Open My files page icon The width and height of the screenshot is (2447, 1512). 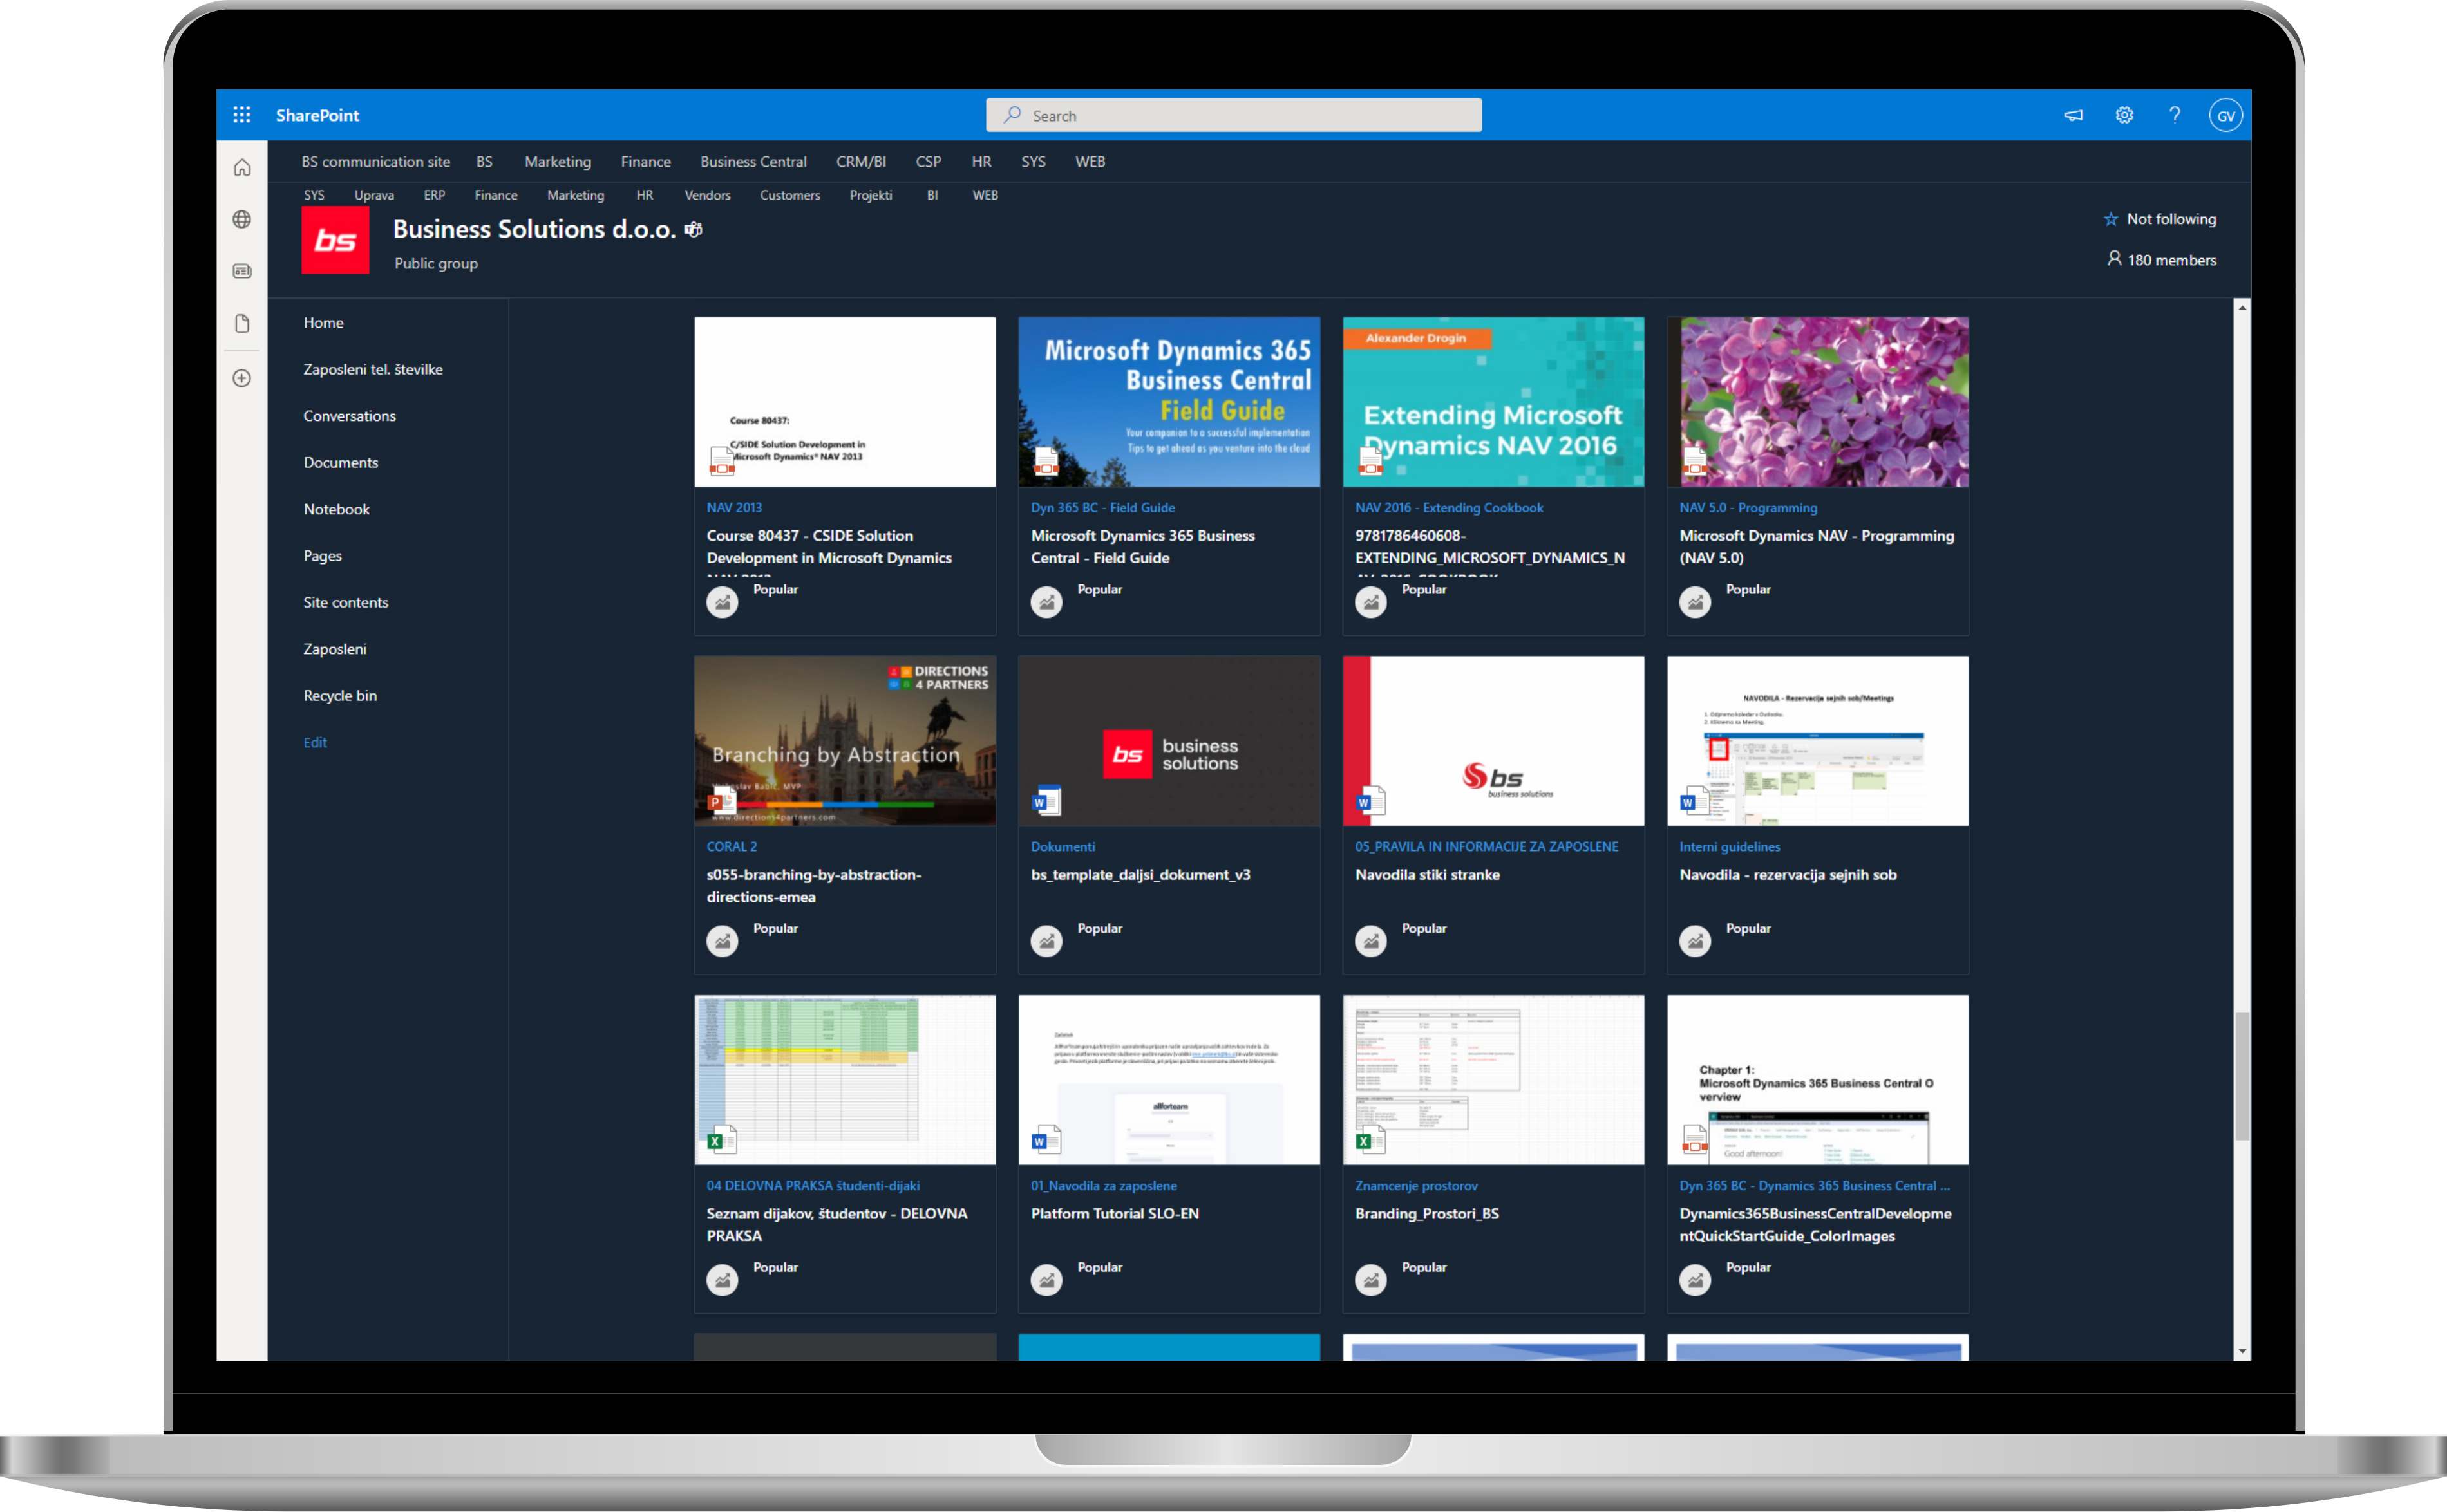242,324
